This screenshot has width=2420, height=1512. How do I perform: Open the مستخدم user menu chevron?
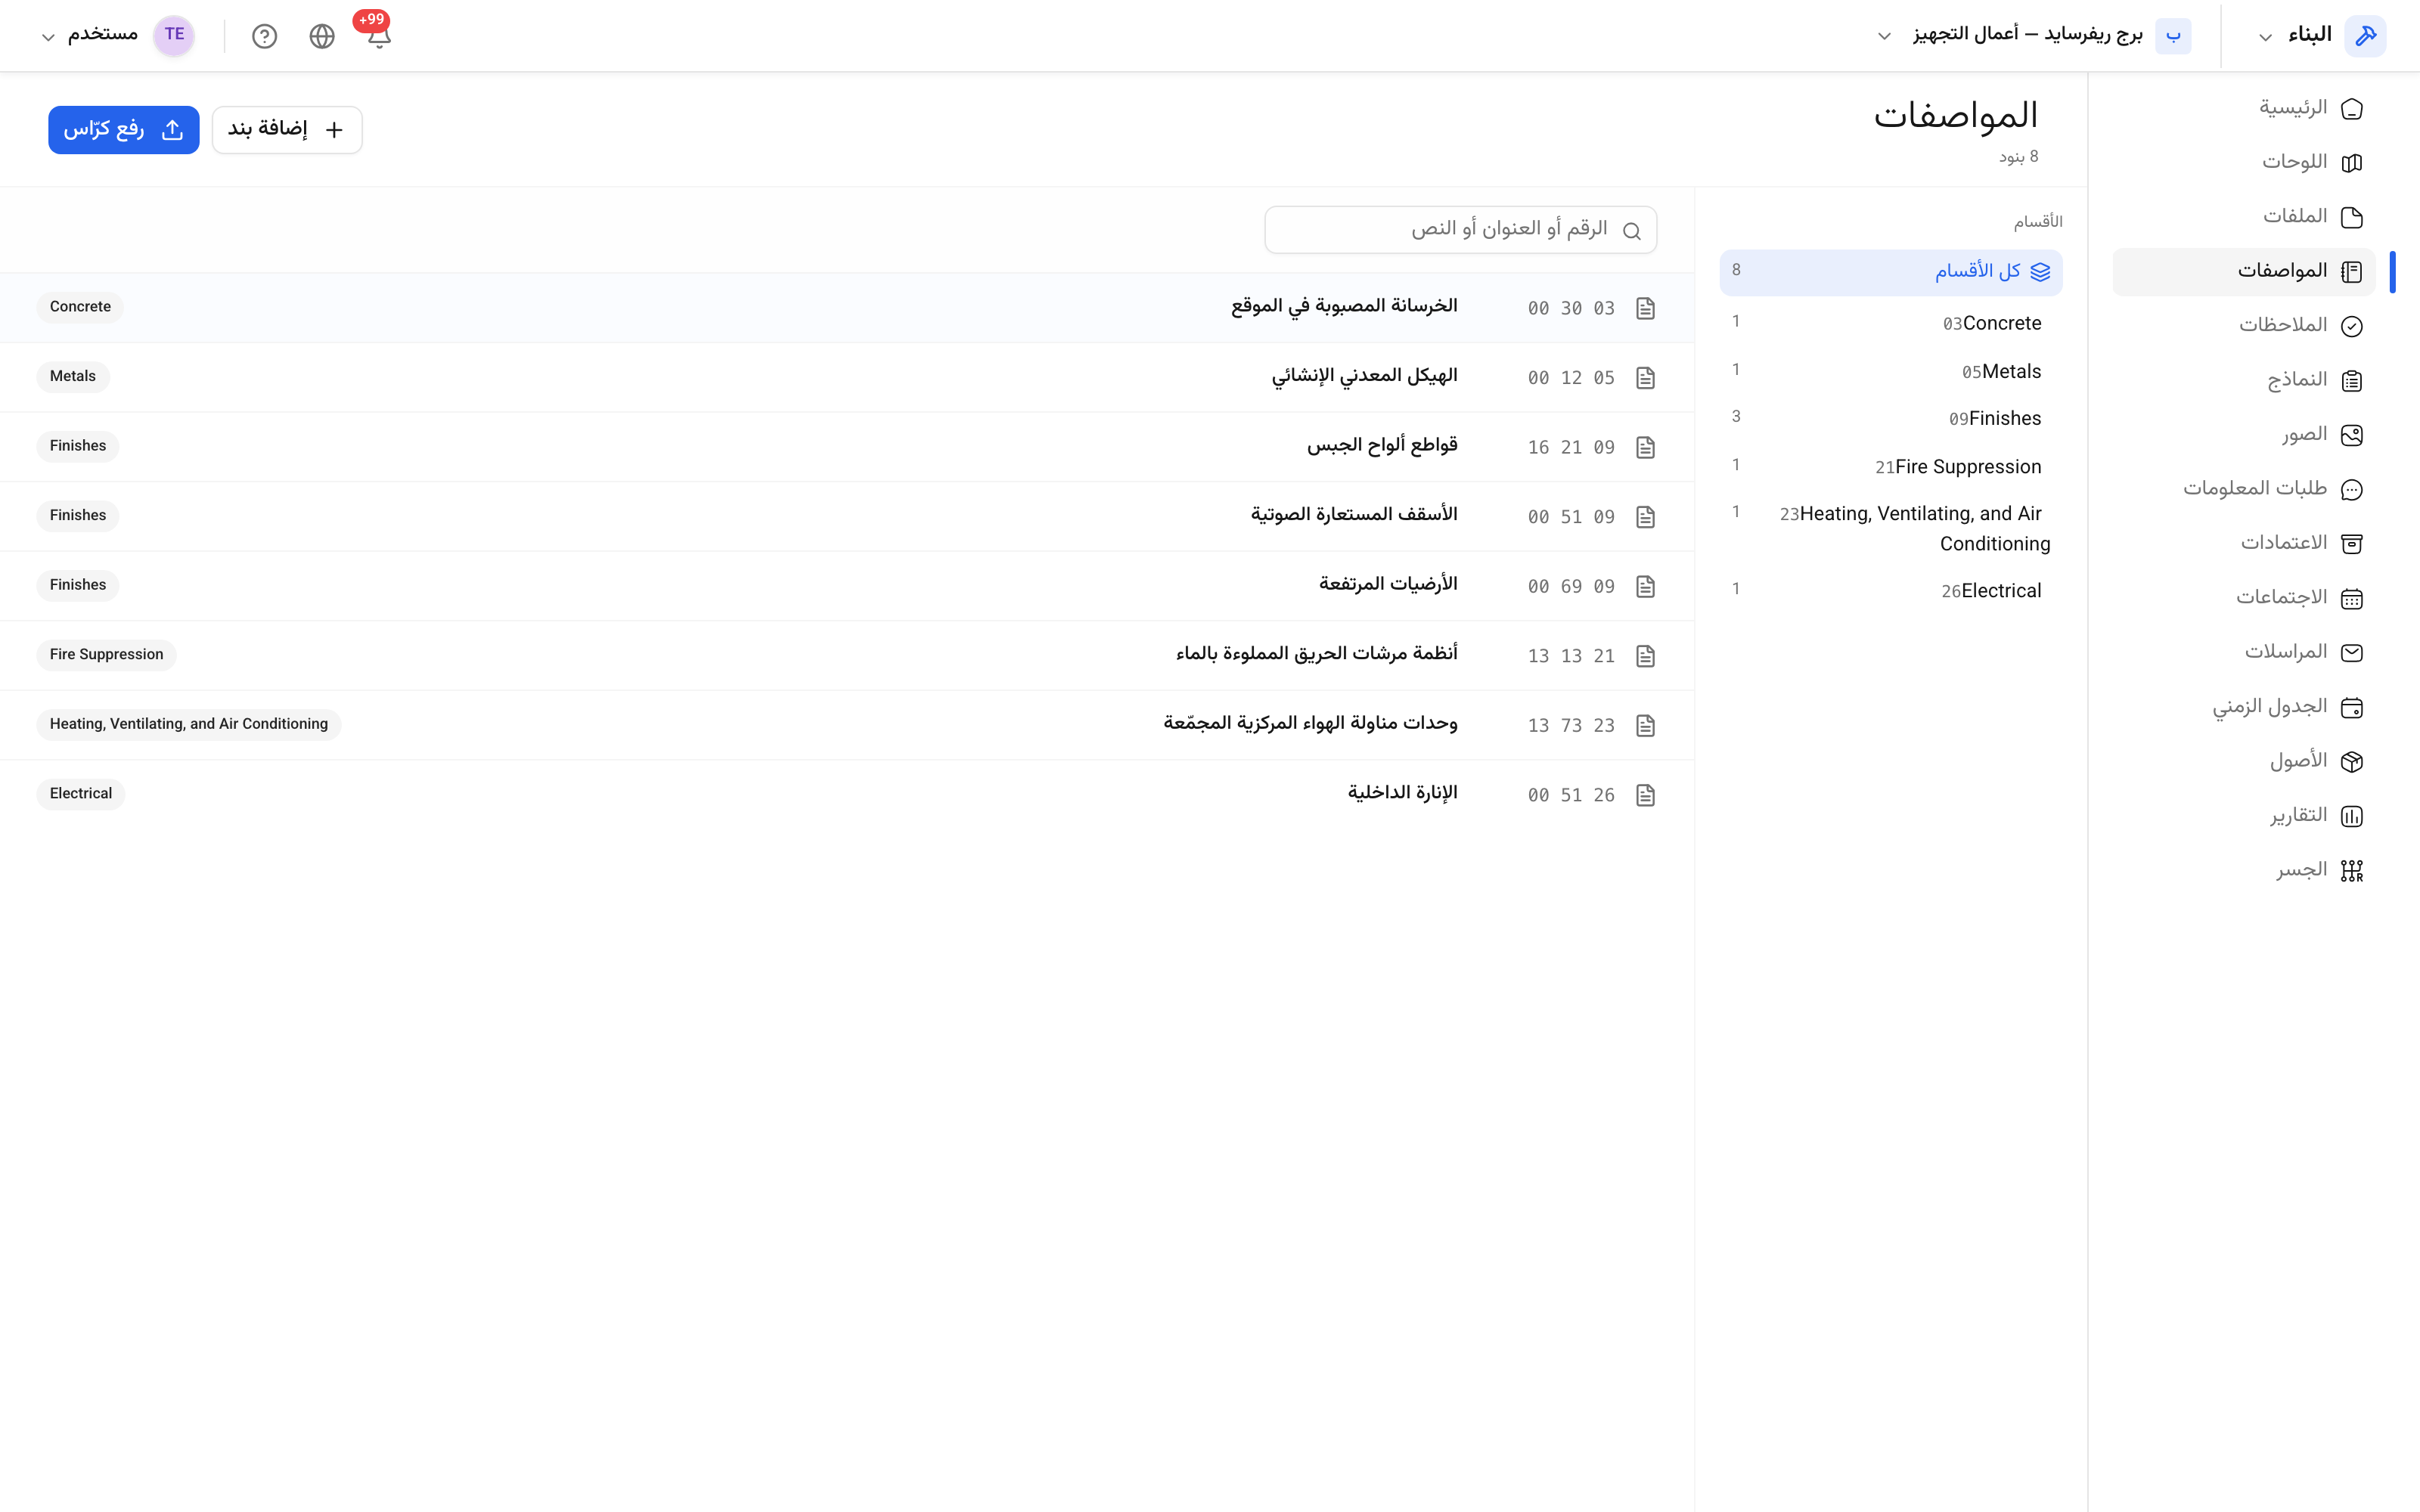pos(47,37)
